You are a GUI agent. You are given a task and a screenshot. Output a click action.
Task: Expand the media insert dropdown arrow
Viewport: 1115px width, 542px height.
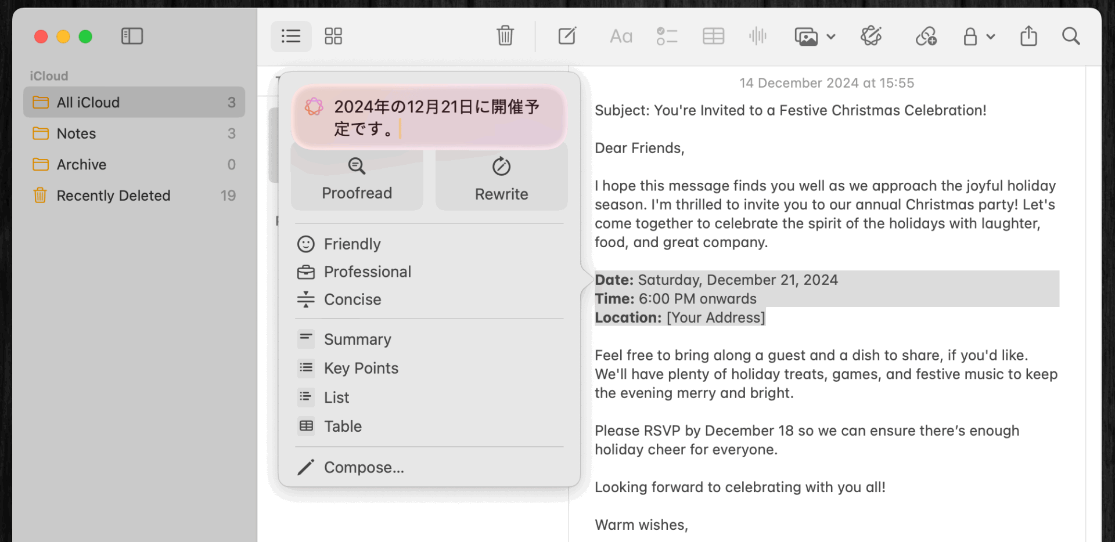(x=831, y=37)
